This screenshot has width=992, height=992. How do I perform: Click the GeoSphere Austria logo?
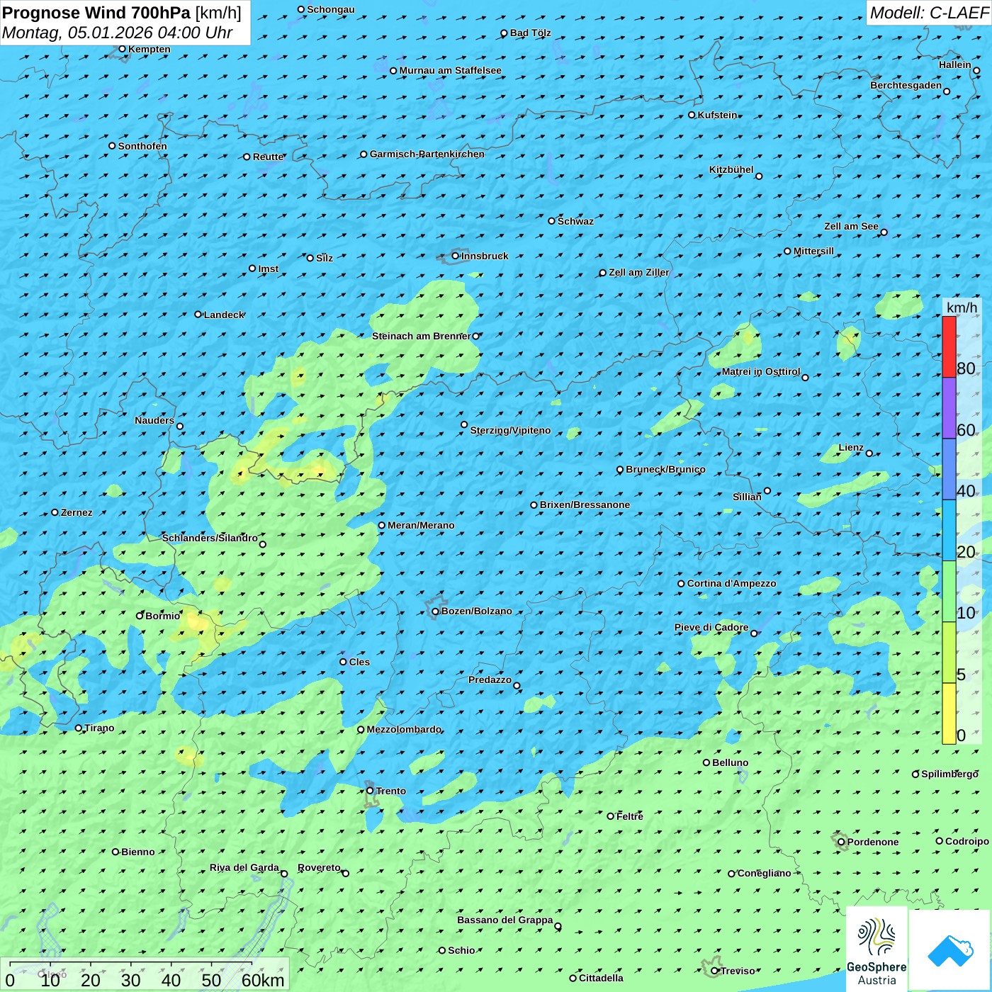coord(877,949)
